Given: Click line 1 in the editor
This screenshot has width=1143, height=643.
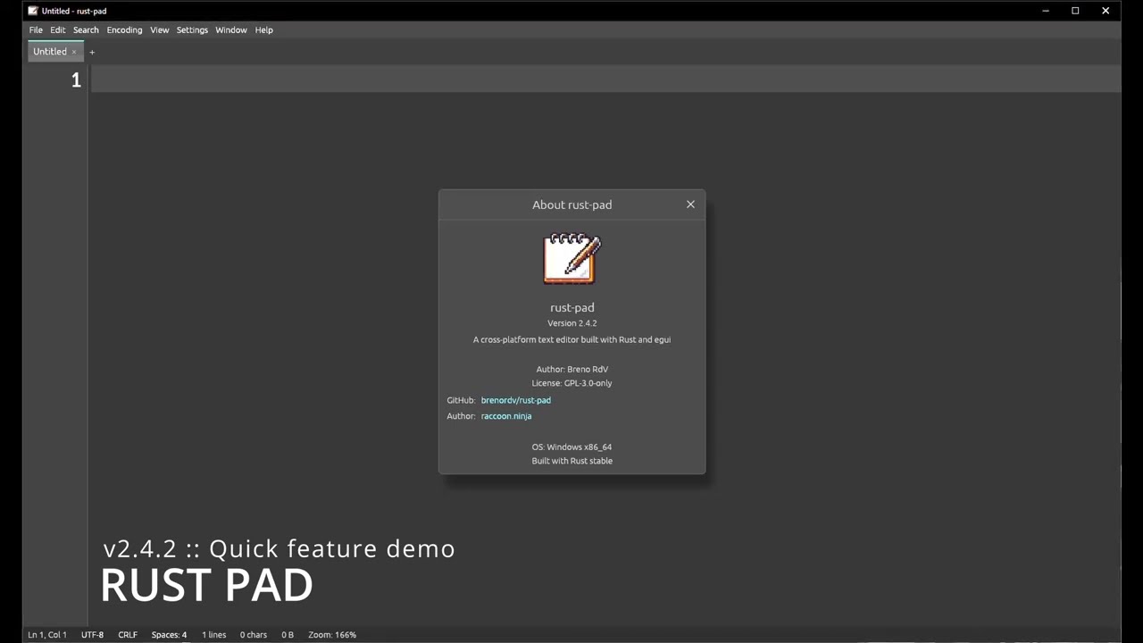Looking at the screenshot, I should [x=605, y=80].
